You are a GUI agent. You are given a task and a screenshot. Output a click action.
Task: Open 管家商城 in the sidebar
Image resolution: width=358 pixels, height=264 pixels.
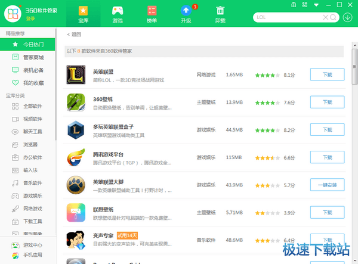click(27, 57)
